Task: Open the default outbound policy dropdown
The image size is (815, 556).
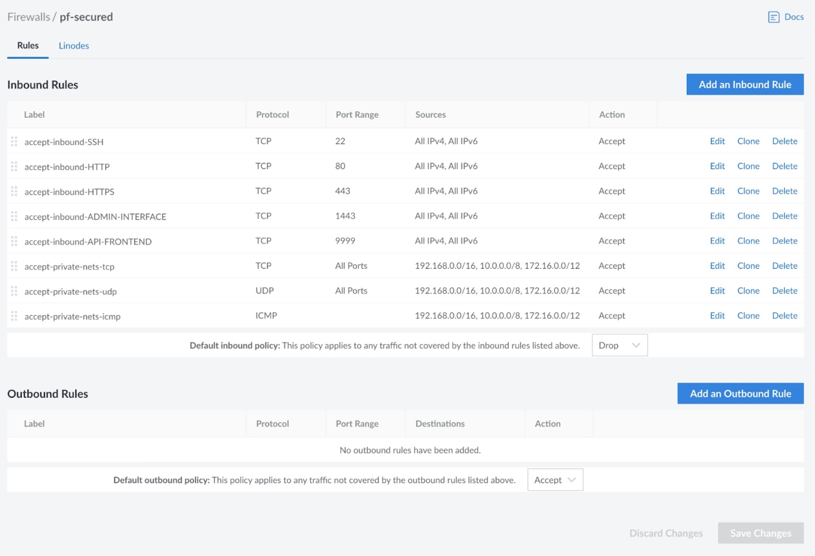Action: coord(555,480)
